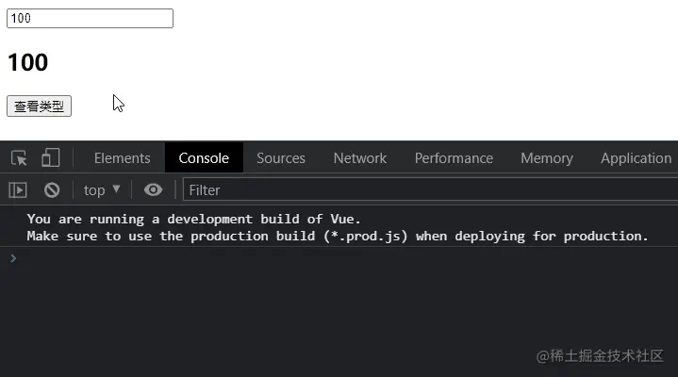Click the bold 100 heading text
Screen dimensions: 678x377
pyautogui.click(x=27, y=62)
